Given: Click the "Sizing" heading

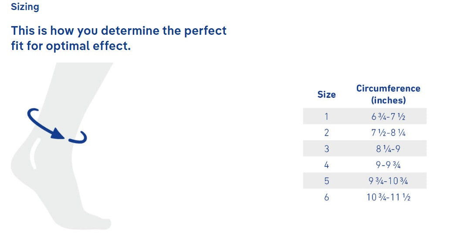Looking at the screenshot, I should tap(25, 7).
